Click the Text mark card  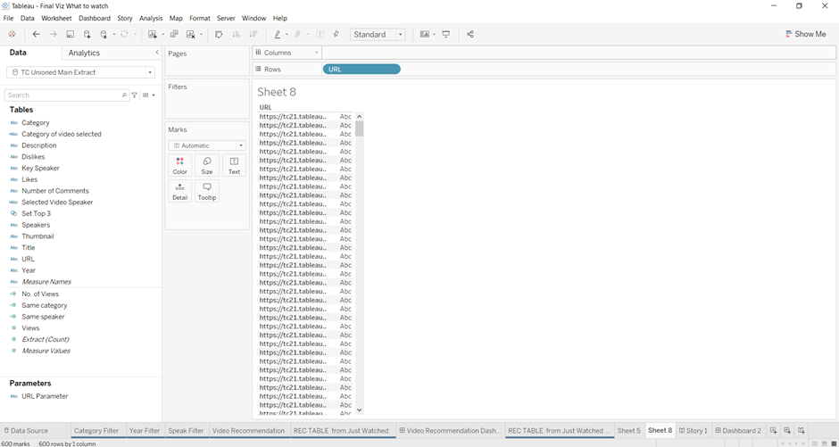[234, 165]
